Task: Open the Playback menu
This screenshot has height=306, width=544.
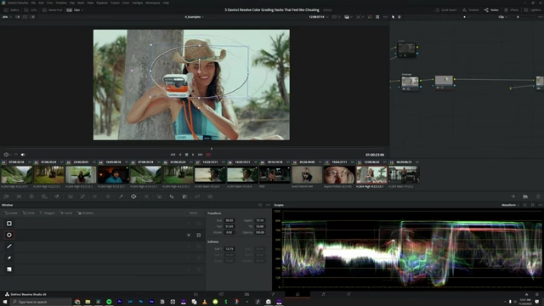Action: coord(102,3)
